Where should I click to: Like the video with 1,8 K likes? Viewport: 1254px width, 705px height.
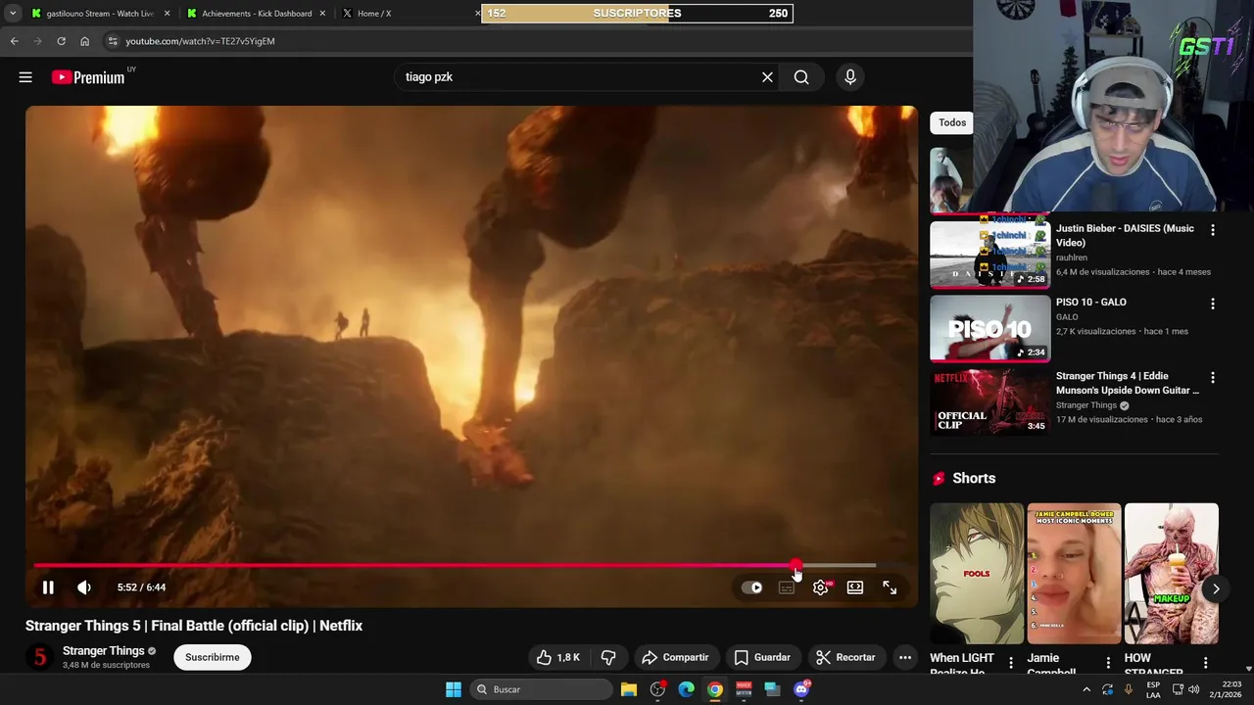[557, 657]
